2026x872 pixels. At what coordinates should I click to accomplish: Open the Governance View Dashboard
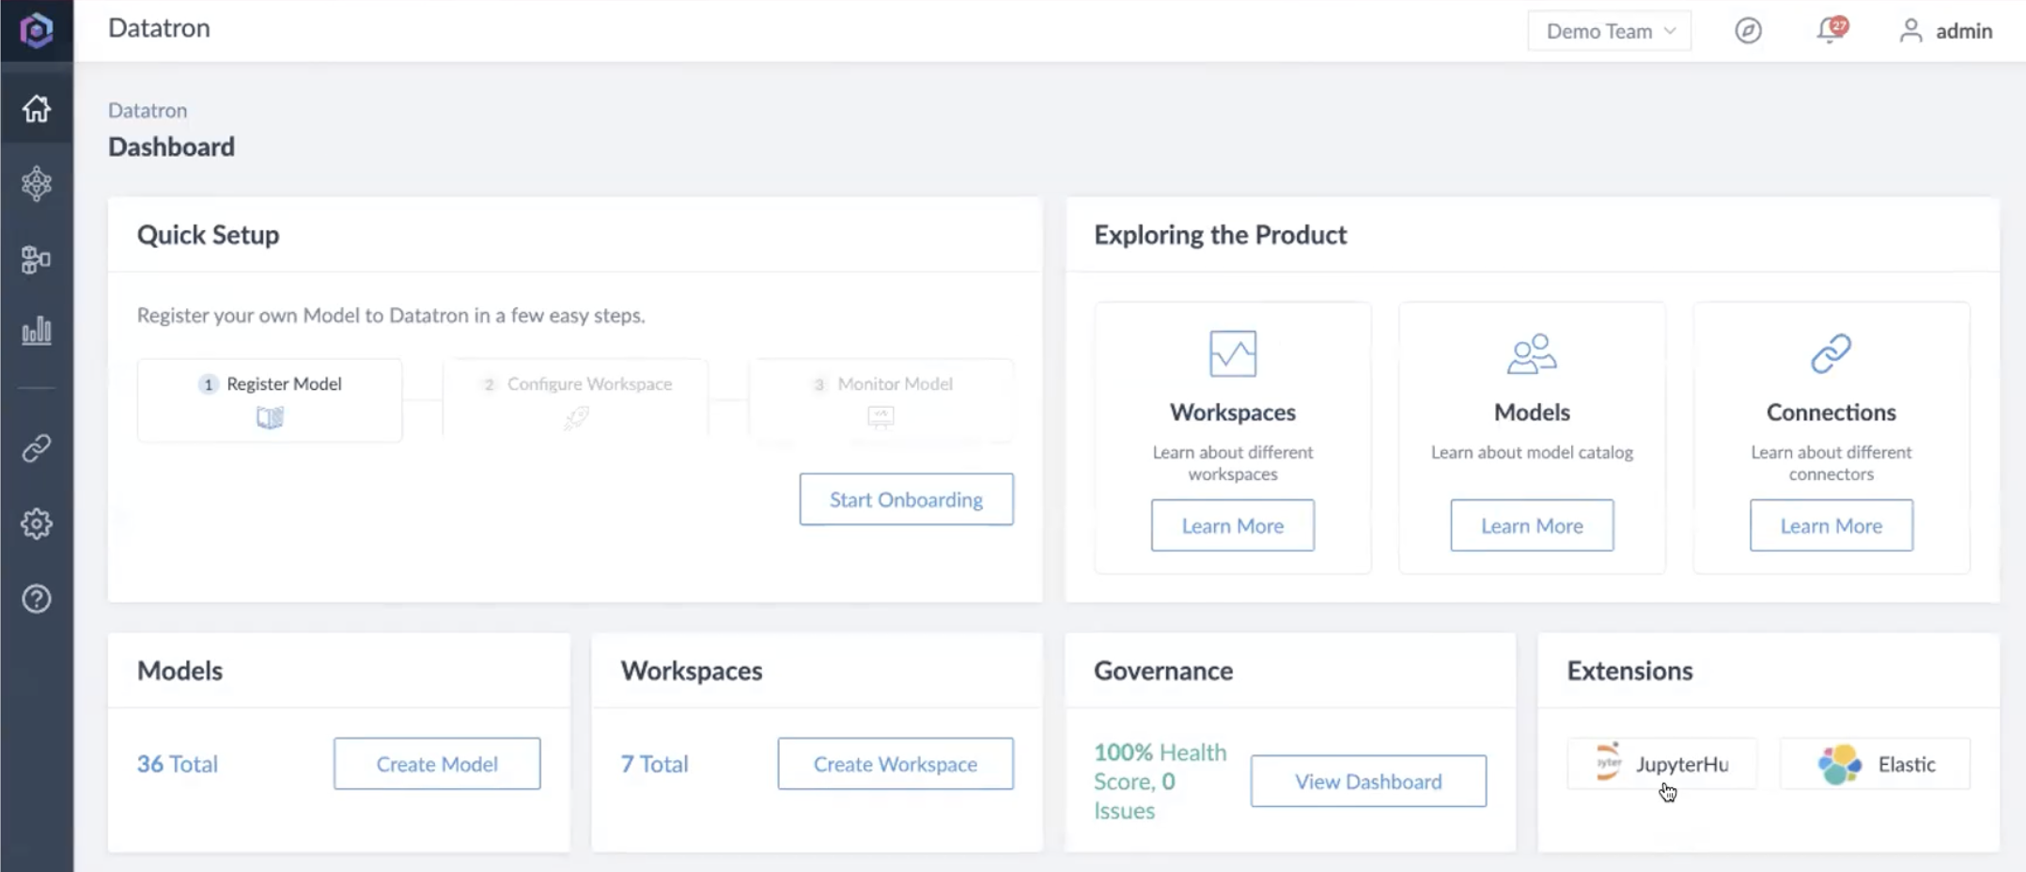coord(1367,781)
